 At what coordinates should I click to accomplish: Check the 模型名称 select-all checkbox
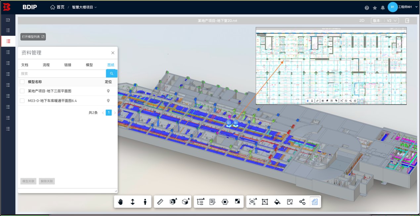tap(22, 82)
